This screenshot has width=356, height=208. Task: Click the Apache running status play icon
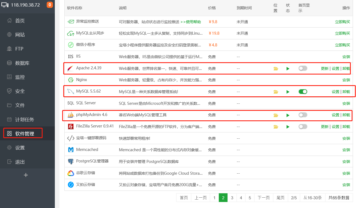pos(288,69)
